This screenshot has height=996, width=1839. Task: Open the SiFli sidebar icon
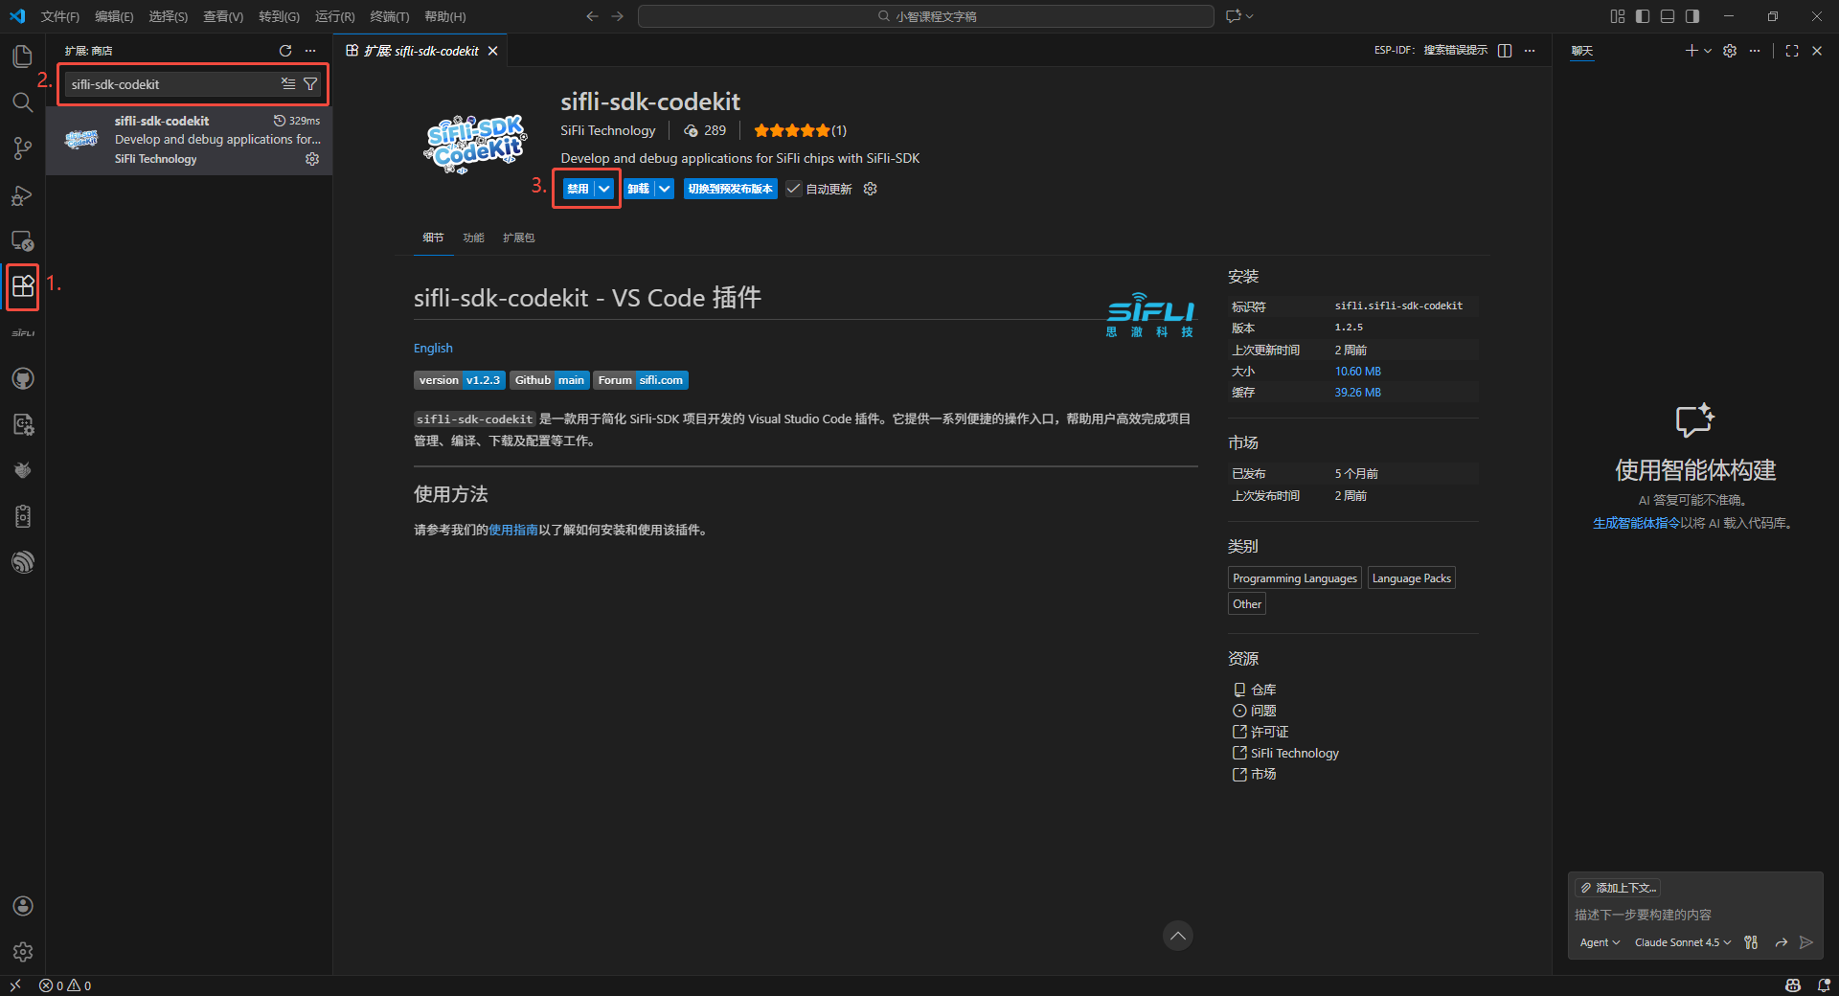coord(23,333)
